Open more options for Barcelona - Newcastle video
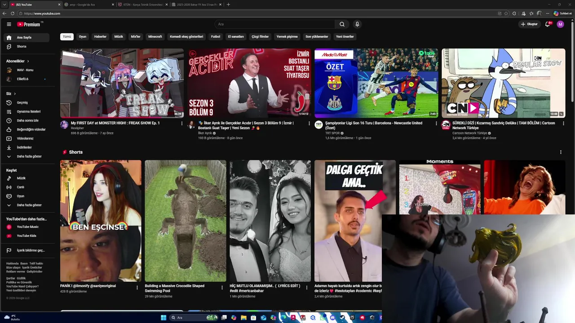 click(436, 123)
